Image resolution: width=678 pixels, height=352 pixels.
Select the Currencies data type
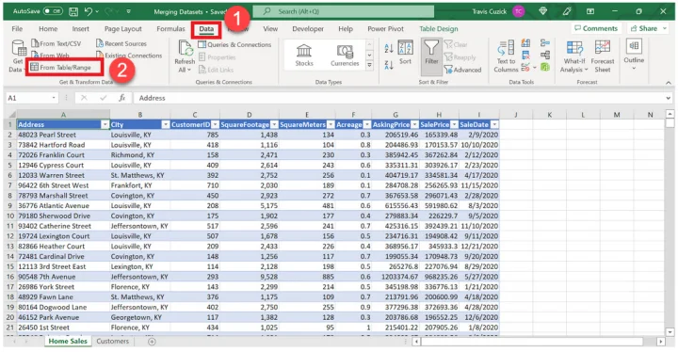click(345, 56)
